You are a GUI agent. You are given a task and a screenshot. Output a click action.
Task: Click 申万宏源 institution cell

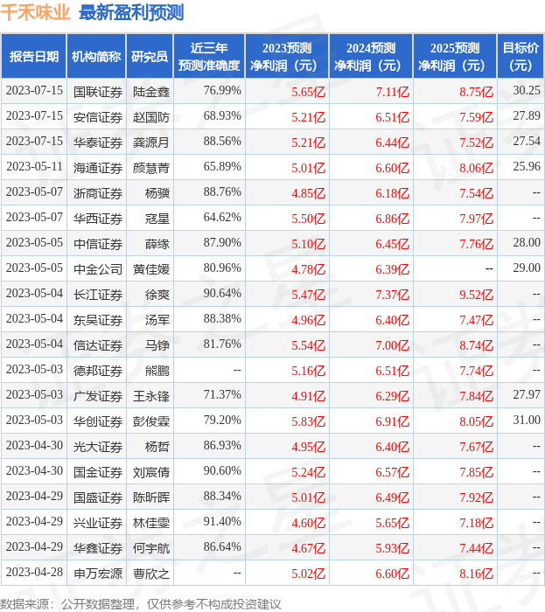98,574
